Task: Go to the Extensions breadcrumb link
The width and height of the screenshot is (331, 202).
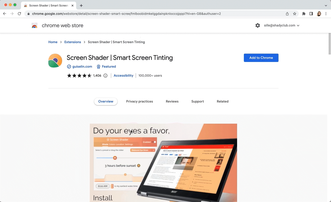Action: [73, 42]
